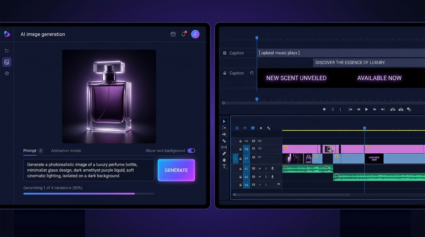Click the reset arrow next to locked Caption track

click(x=252, y=73)
